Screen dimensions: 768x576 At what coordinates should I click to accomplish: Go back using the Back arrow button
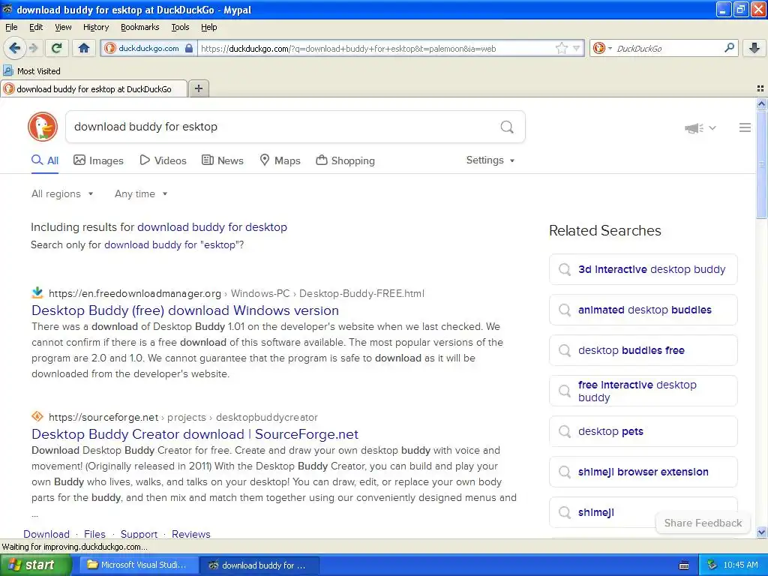coord(14,48)
